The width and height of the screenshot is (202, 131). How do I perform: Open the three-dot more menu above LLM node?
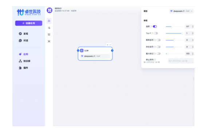click(110, 45)
